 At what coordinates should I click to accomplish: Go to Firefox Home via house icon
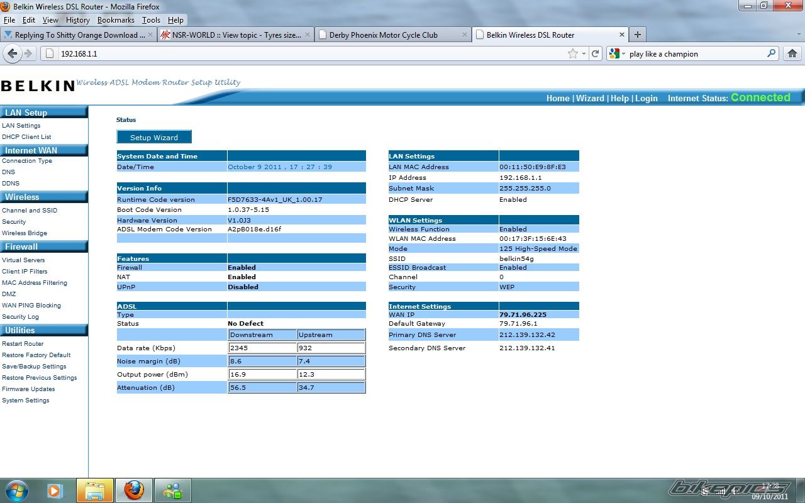[792, 54]
